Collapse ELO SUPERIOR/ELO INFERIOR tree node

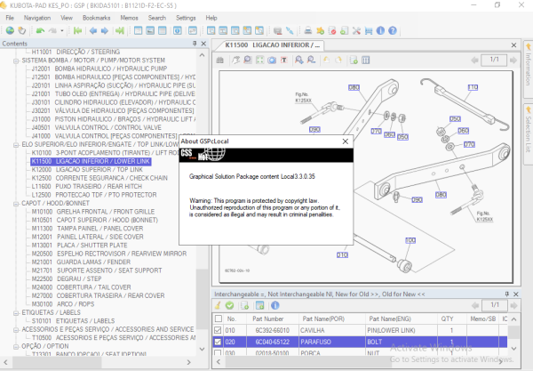click(16, 145)
